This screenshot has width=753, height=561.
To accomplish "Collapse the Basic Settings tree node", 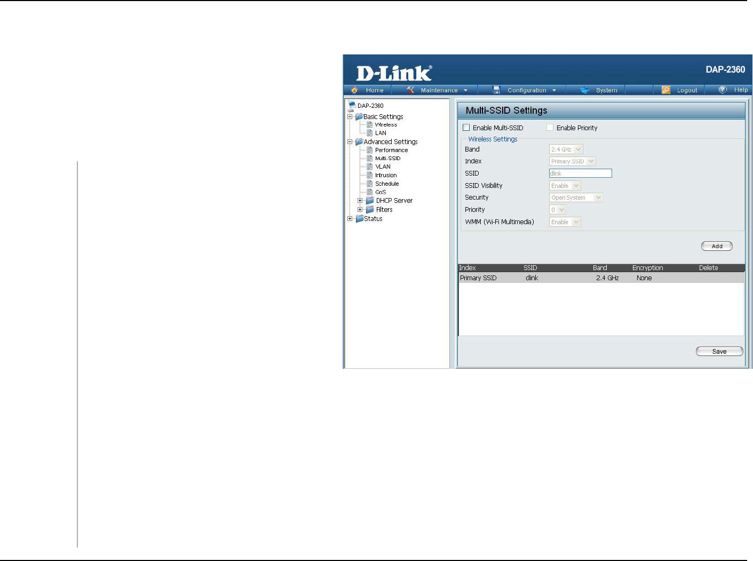I will tap(350, 116).
